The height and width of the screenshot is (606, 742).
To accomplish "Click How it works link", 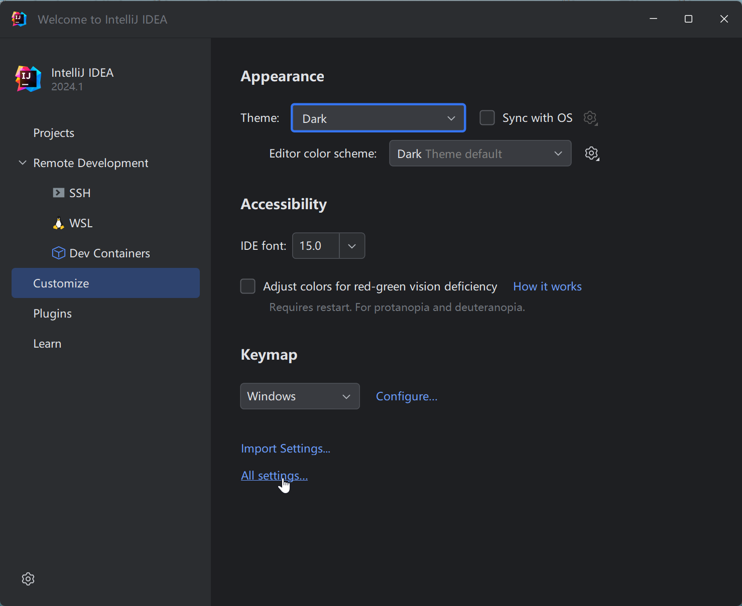I will click(x=547, y=286).
